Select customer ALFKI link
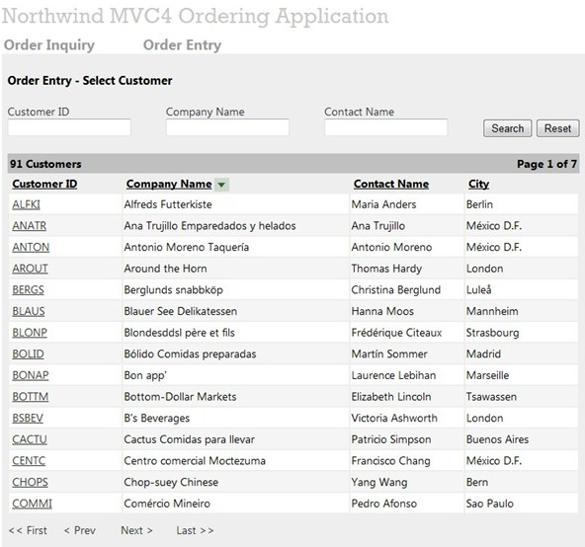This screenshot has height=547, width=585. point(26,204)
